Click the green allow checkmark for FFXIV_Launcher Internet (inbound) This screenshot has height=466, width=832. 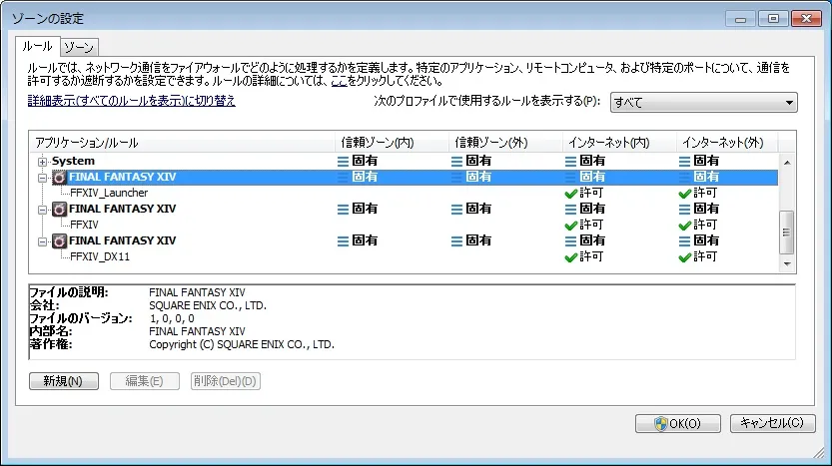tap(571, 193)
